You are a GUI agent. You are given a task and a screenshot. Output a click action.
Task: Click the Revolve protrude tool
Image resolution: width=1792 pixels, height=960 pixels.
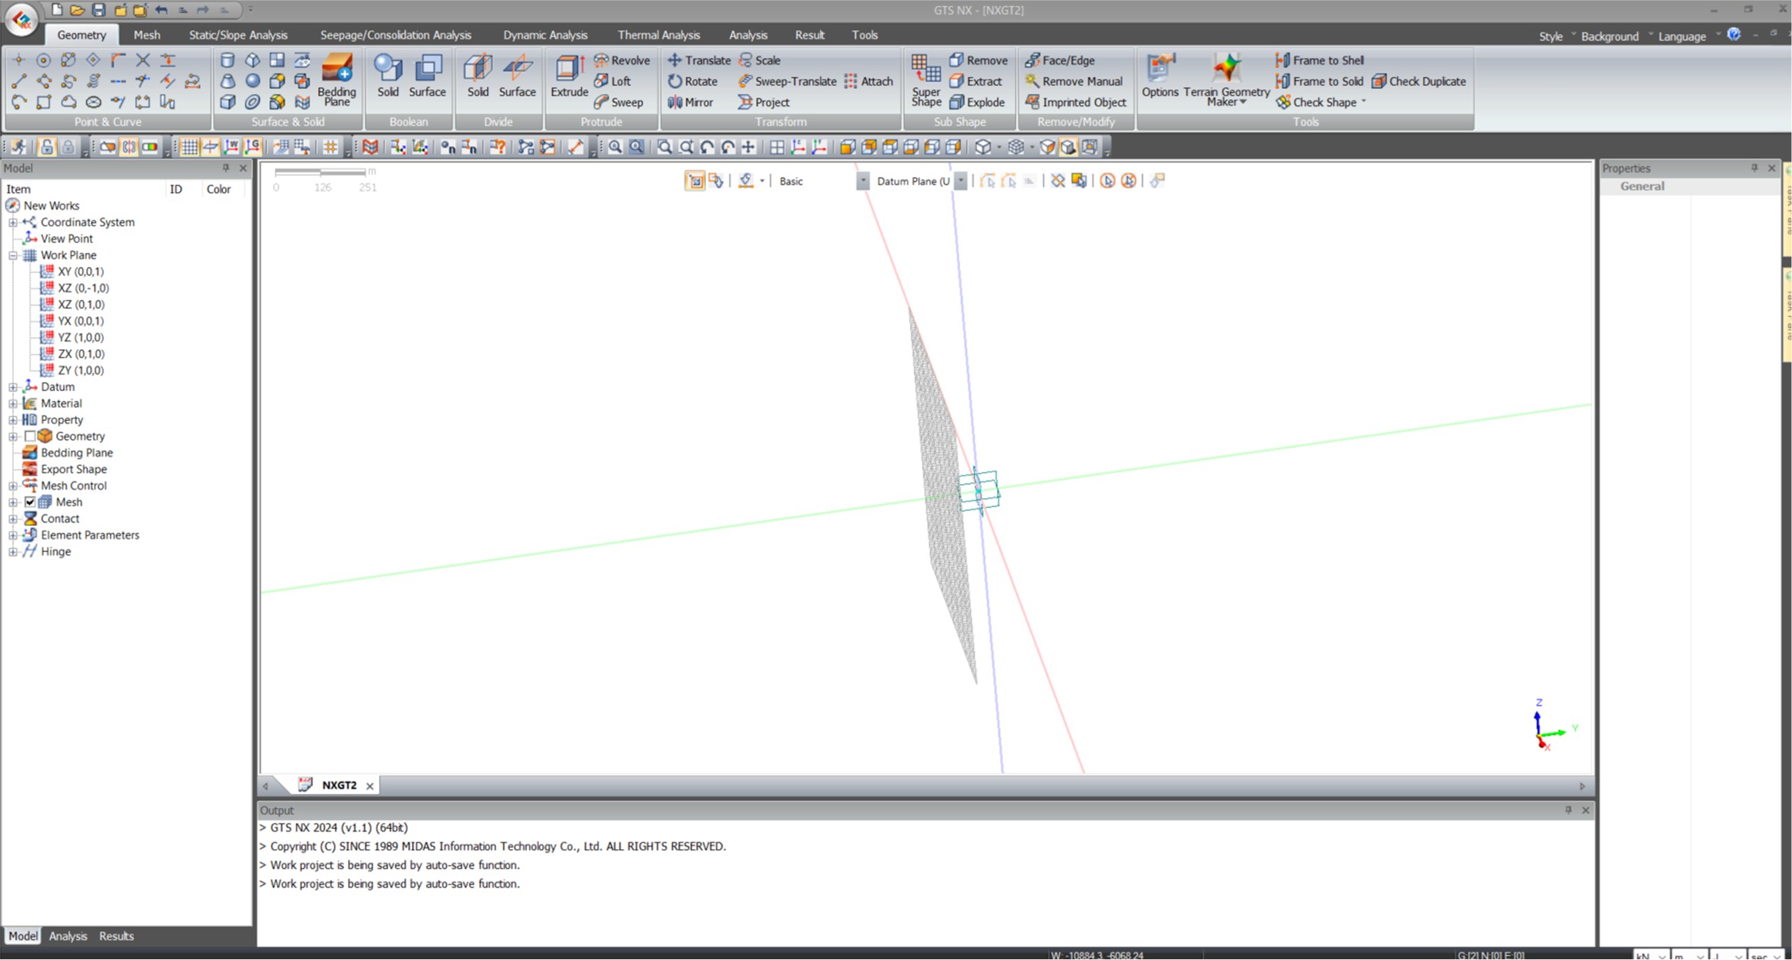(622, 60)
